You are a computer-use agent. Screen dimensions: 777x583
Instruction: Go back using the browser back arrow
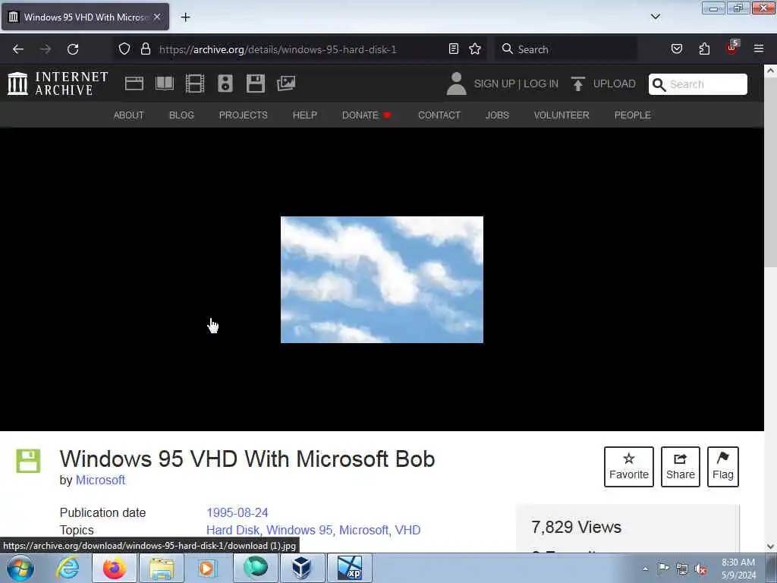pos(18,49)
